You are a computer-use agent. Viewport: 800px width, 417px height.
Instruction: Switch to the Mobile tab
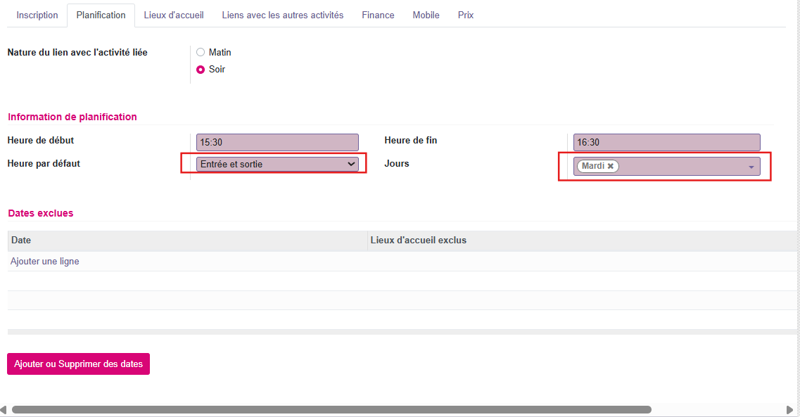pos(426,15)
